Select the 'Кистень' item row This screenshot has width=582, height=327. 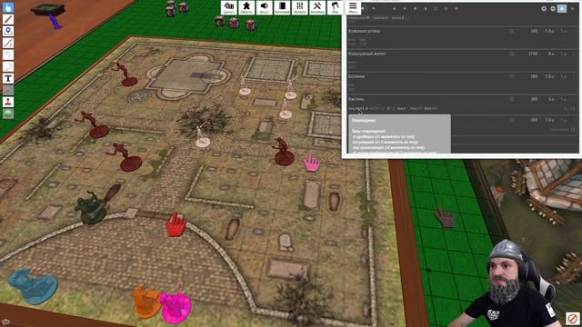[463, 104]
